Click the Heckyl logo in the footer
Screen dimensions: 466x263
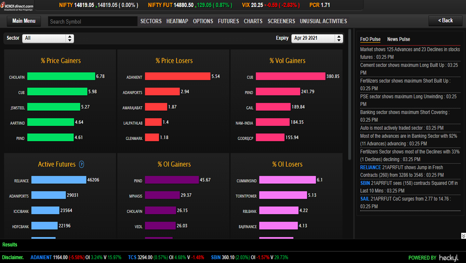[449, 258]
